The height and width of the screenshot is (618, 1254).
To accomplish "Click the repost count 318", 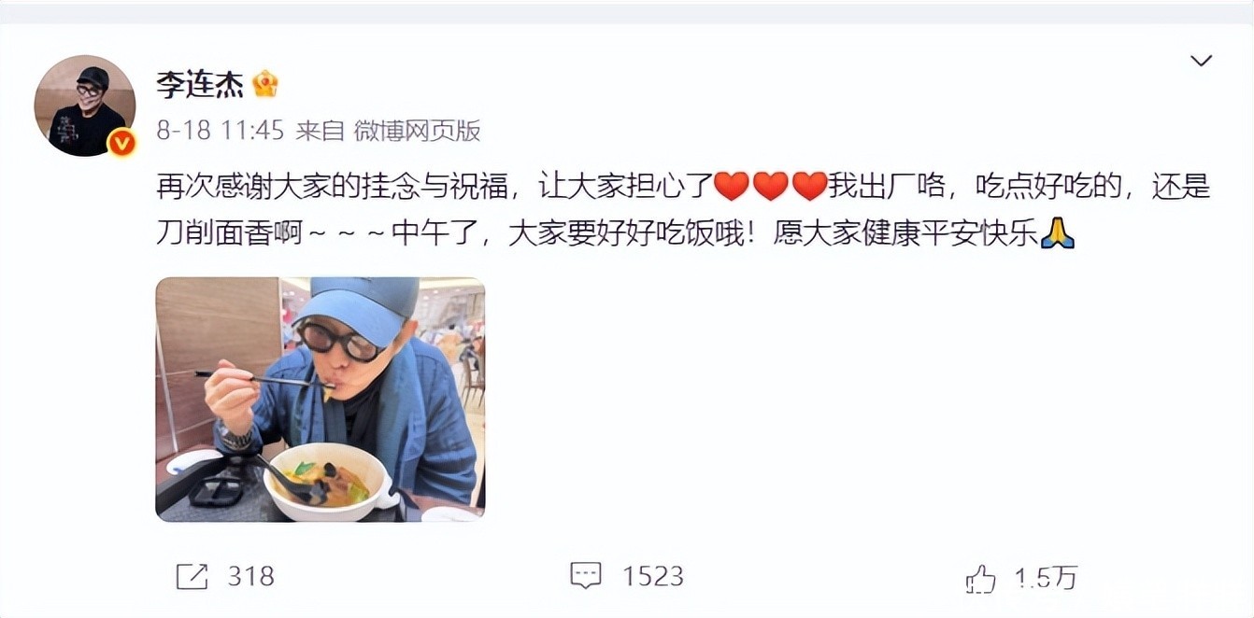I will coord(251,576).
